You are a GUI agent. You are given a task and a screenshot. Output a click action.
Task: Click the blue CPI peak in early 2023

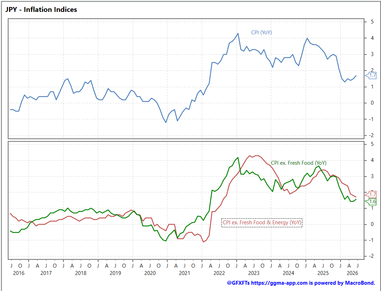[x=238, y=33]
